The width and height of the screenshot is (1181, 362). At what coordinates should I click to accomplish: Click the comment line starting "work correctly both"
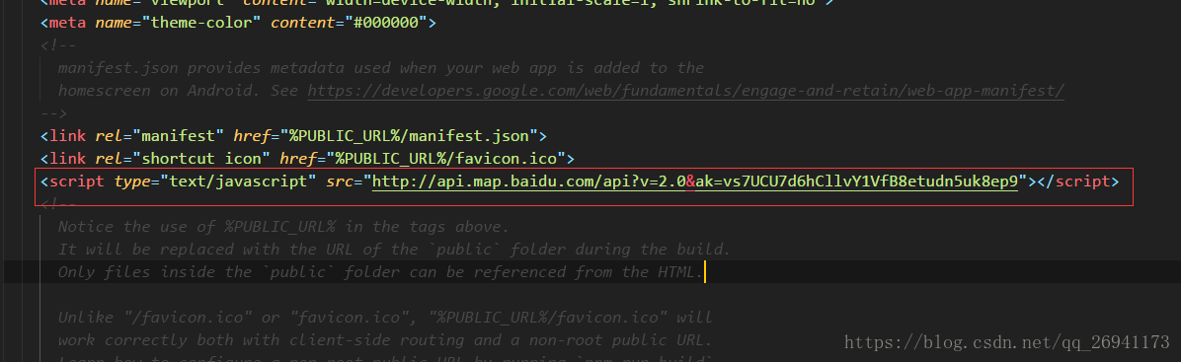point(385,339)
